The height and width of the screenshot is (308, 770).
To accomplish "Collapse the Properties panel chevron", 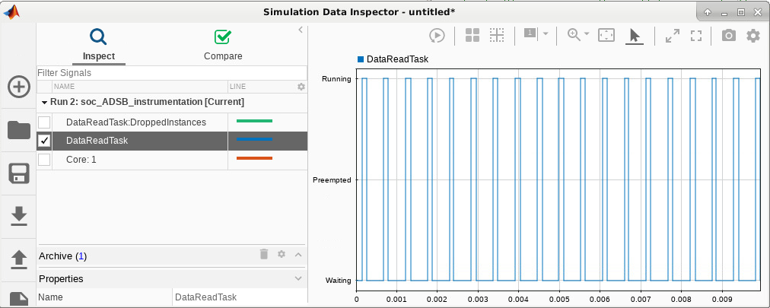I will [x=298, y=278].
